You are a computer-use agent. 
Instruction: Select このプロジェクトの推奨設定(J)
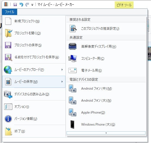106,29
